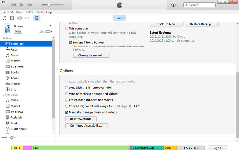This screenshot has height=154, width=239.
Task: Click main pane scrollbar down arrow
Action: coord(237,140)
